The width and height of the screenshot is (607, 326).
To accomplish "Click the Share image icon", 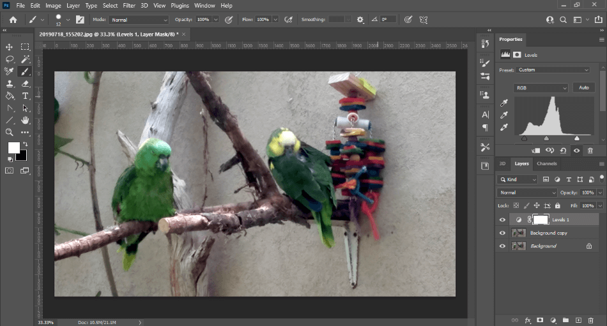I will [599, 20].
